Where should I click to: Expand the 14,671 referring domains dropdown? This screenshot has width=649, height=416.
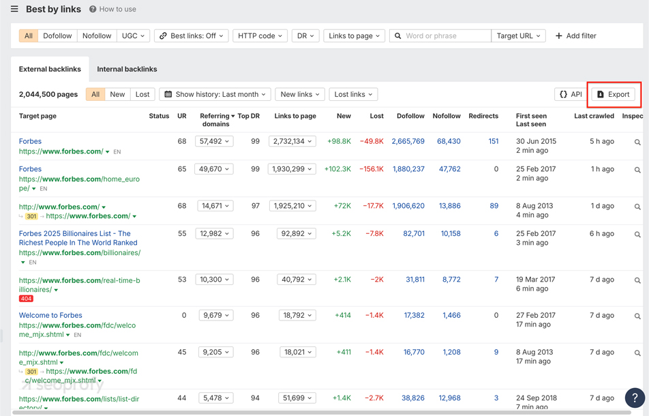tap(215, 206)
